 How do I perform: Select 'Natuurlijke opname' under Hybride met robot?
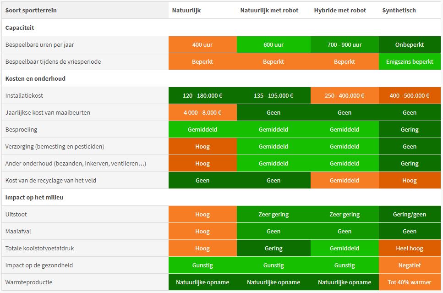[345, 282]
